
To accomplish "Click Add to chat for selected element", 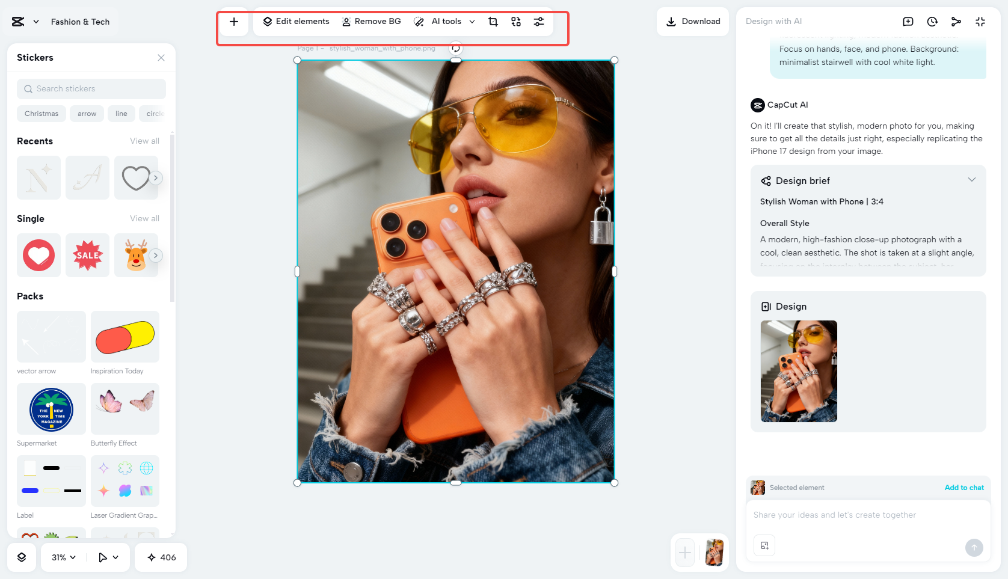I will click(964, 488).
